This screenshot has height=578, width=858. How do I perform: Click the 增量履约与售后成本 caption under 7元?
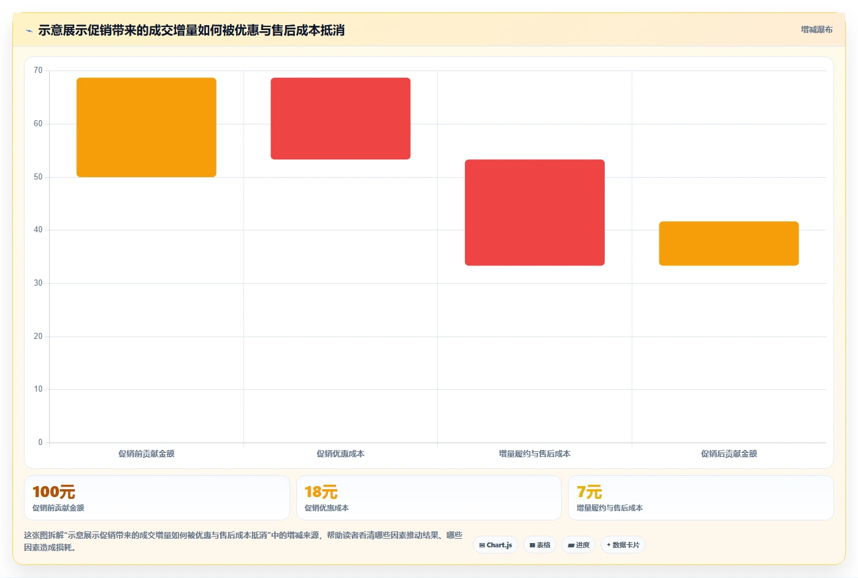(x=610, y=508)
